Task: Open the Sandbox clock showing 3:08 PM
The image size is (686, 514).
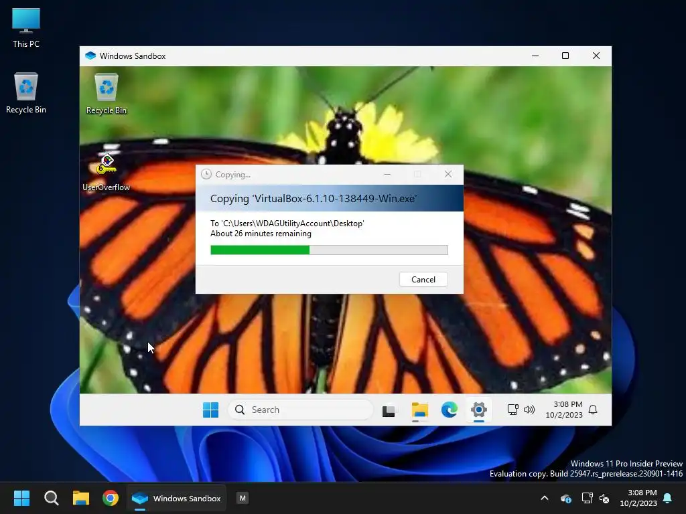Action: coord(564,410)
